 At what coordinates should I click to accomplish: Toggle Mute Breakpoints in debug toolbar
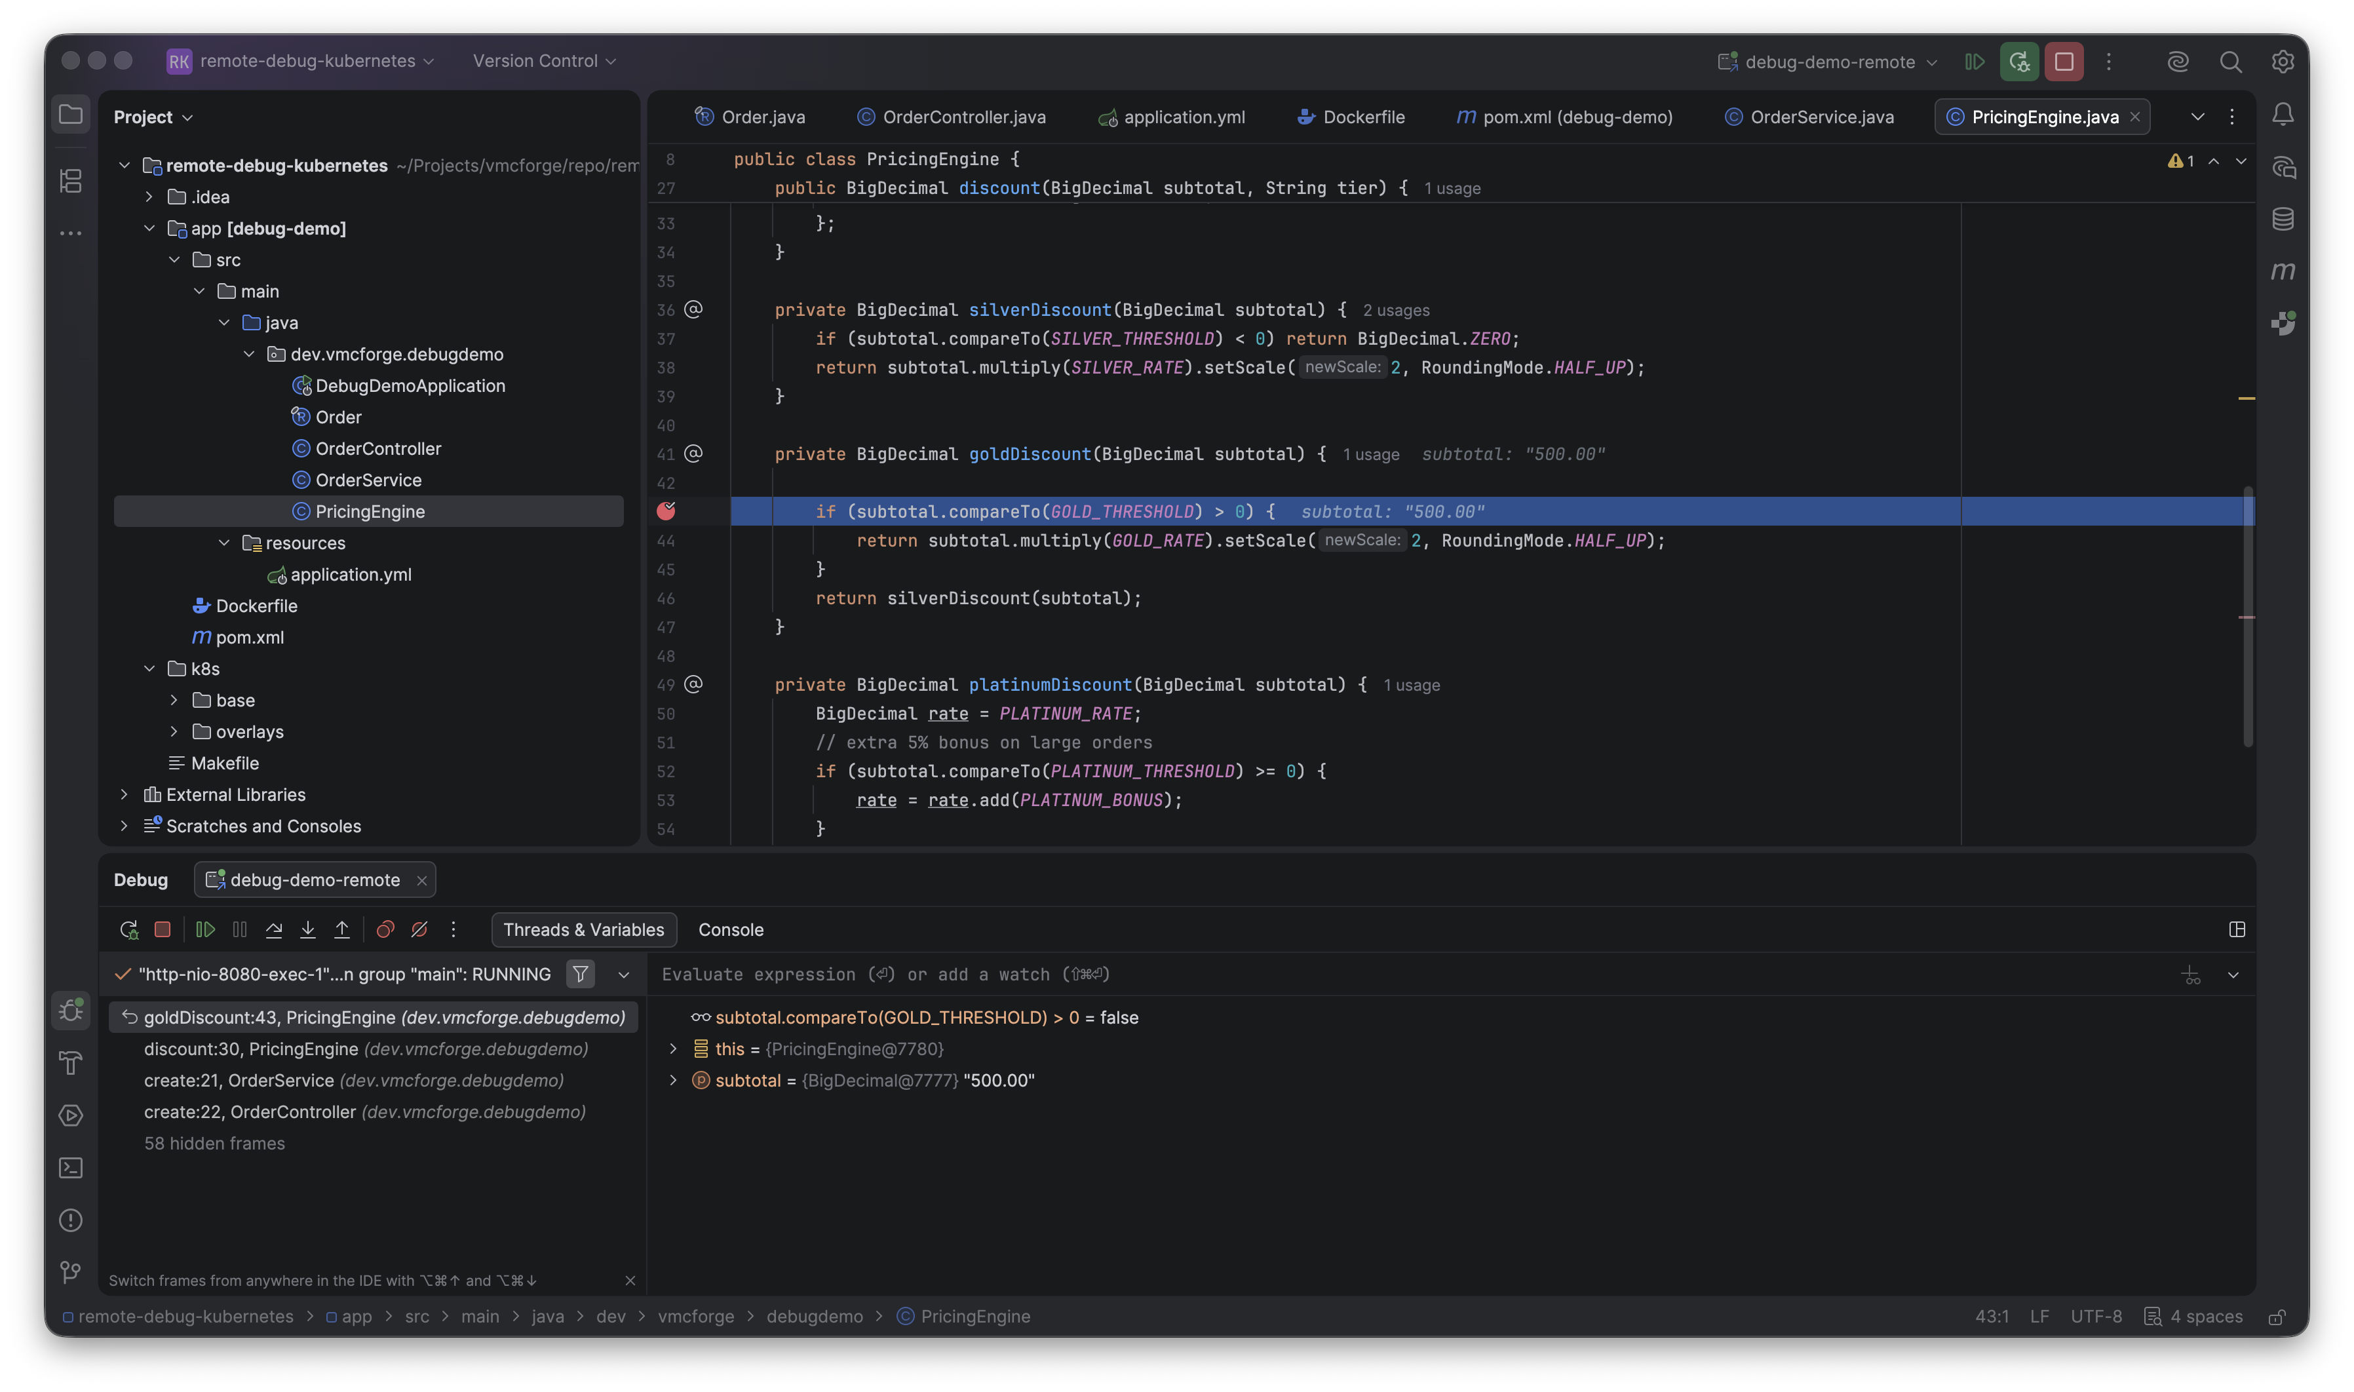tap(419, 929)
